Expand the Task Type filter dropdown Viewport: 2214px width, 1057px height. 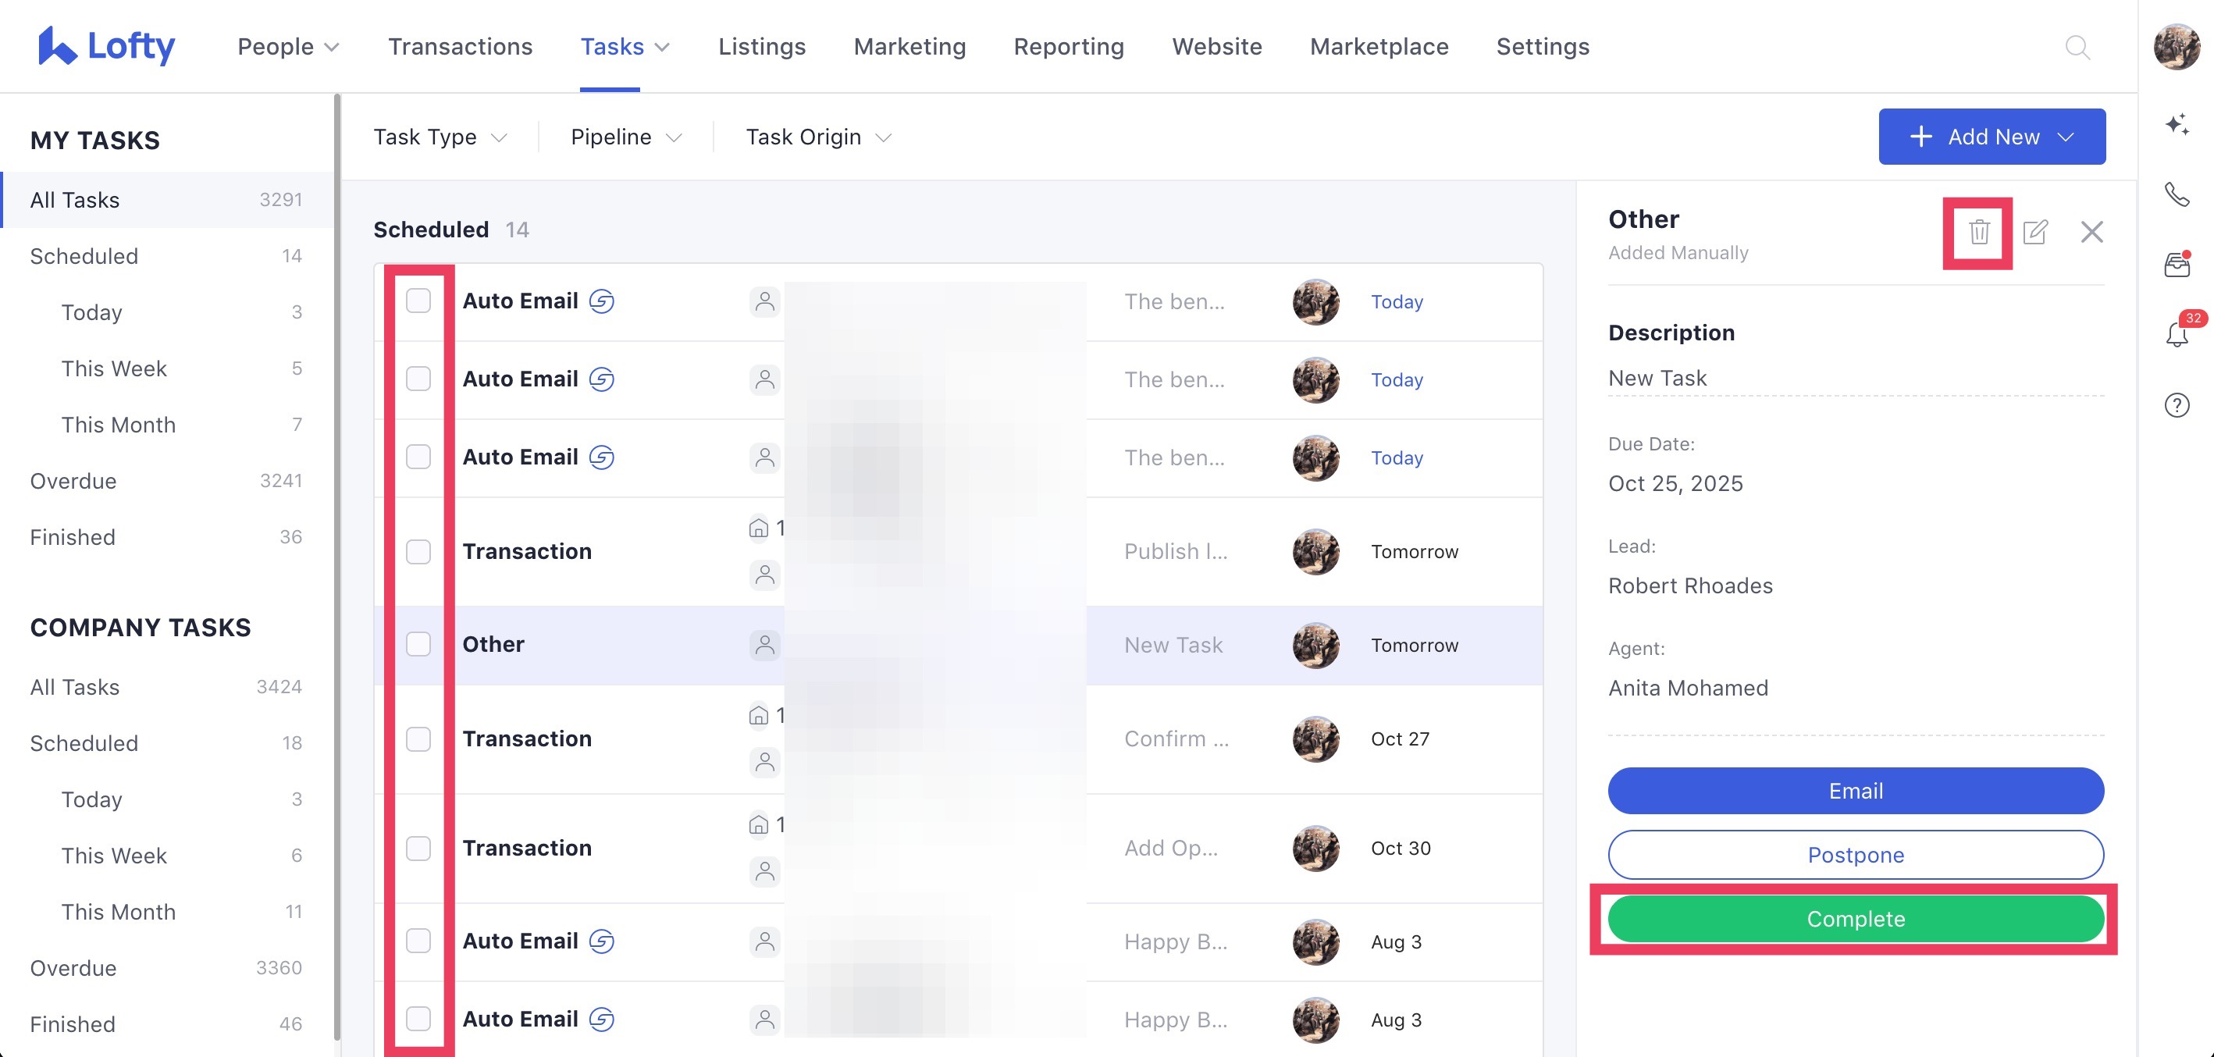coord(440,137)
